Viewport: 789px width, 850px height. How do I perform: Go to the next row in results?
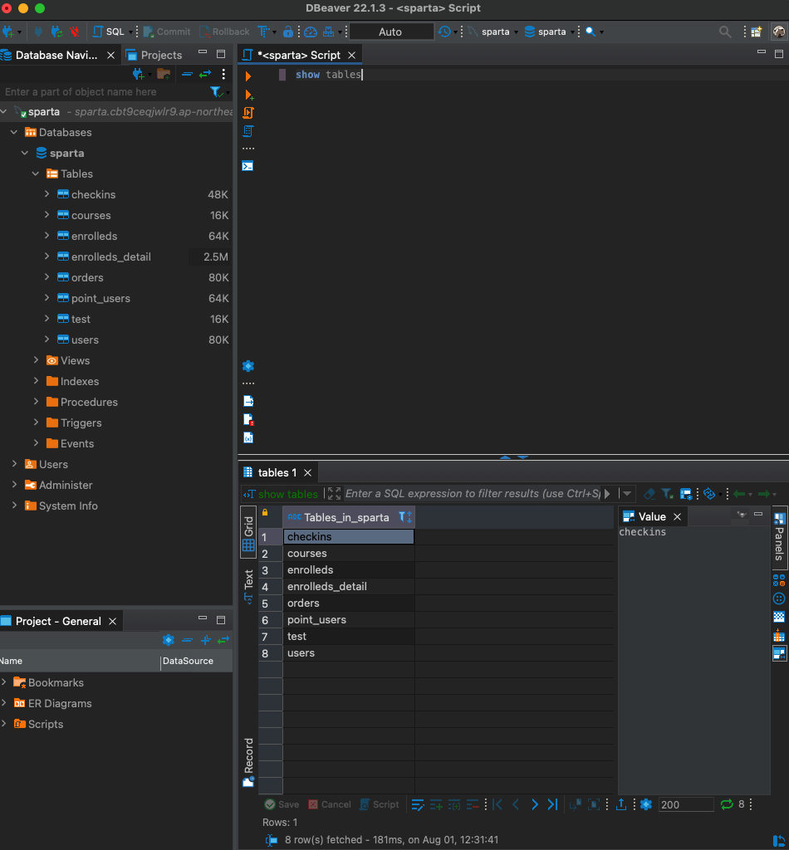point(535,804)
